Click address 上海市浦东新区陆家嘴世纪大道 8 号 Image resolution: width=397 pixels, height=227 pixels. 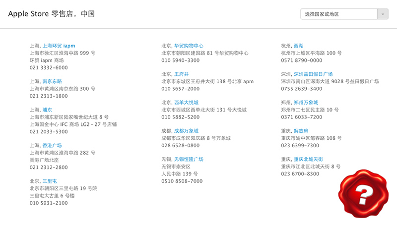point(69,117)
